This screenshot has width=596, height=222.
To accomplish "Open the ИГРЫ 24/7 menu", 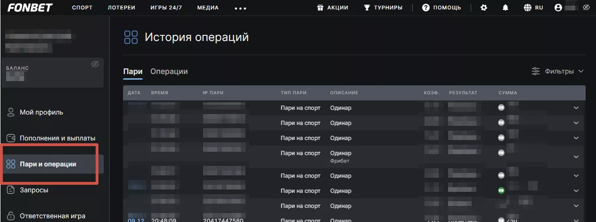I will [166, 8].
